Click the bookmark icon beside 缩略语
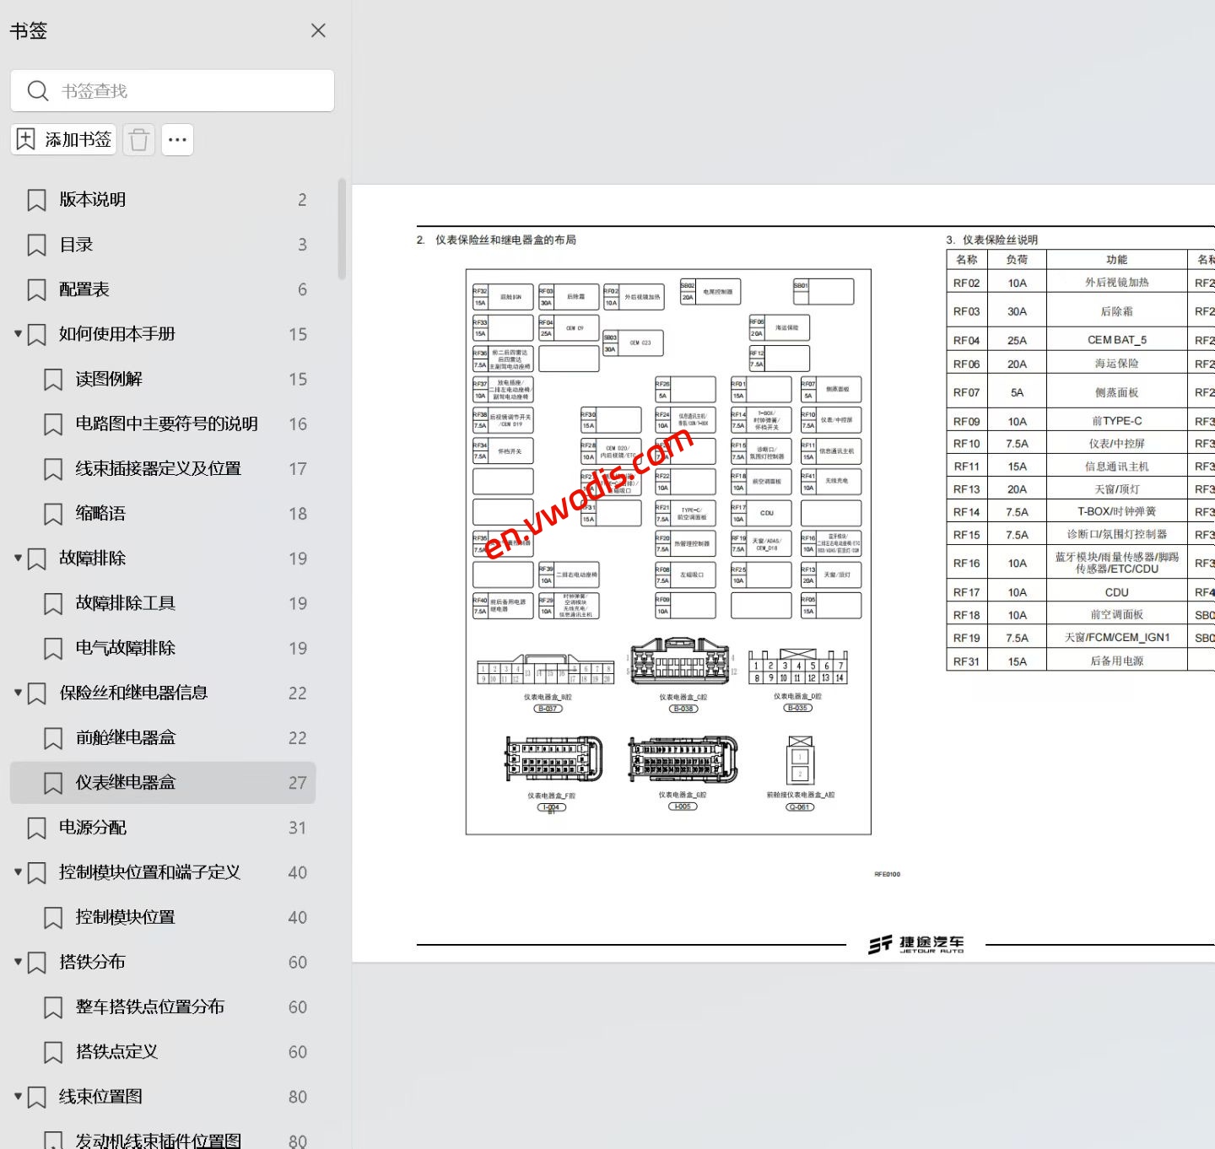The image size is (1215, 1149). point(52,513)
